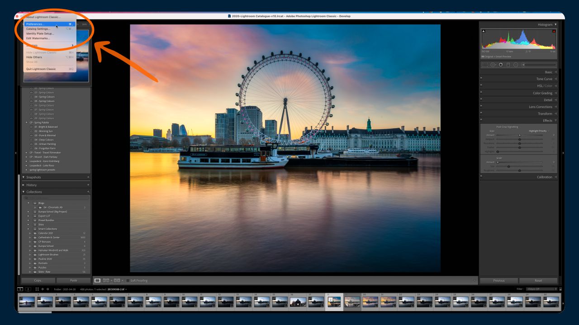Open the Cathedrale & Center collection
The width and height of the screenshot is (579, 325).
(49, 237)
